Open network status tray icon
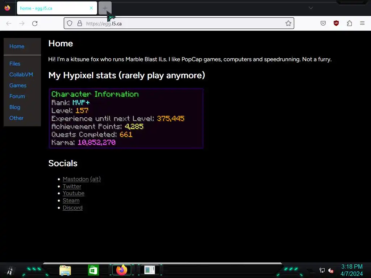 coord(322,270)
